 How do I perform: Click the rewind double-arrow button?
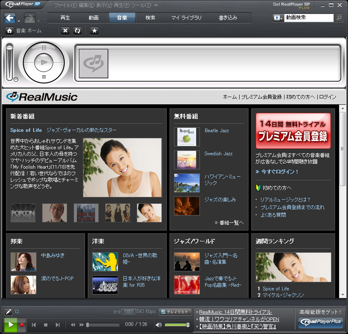click(x=73, y=325)
